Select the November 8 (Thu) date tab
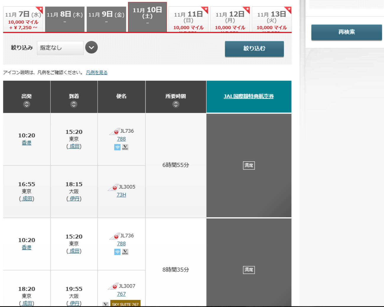 tap(65, 19)
